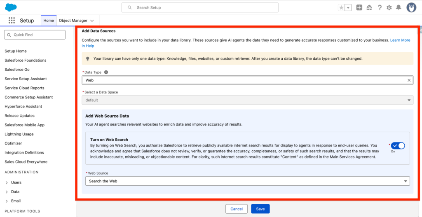The width and height of the screenshot is (422, 217).
Task: Clear the Data Type Web selection
Action: click(x=409, y=80)
